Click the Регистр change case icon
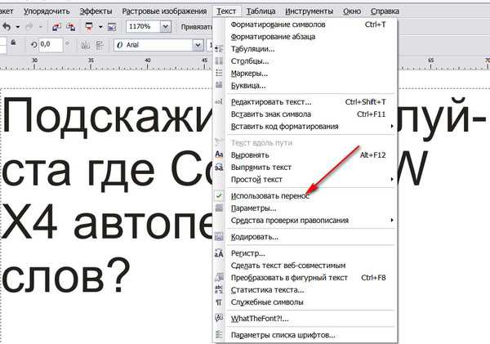Screen dimensions: 490x344 click(219, 253)
